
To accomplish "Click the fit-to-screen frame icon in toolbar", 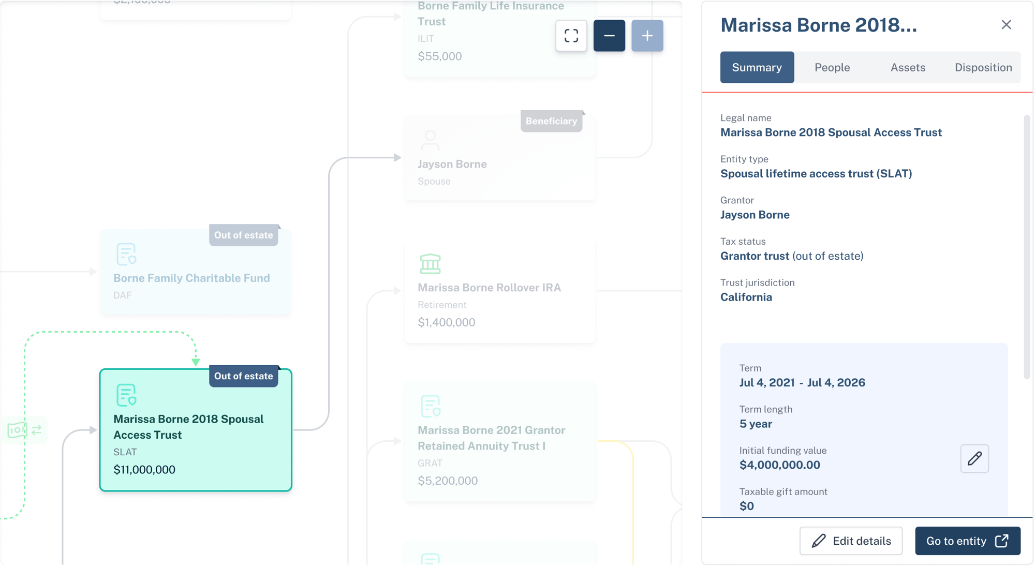I will click(x=572, y=36).
